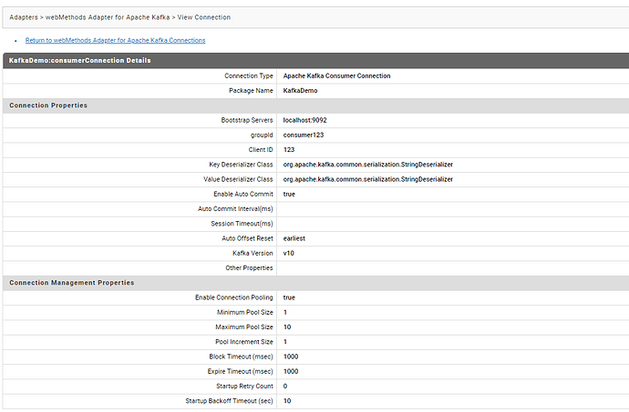
Task: Select the Value Deserializer Class StringDeserializer value
Action: point(368,179)
